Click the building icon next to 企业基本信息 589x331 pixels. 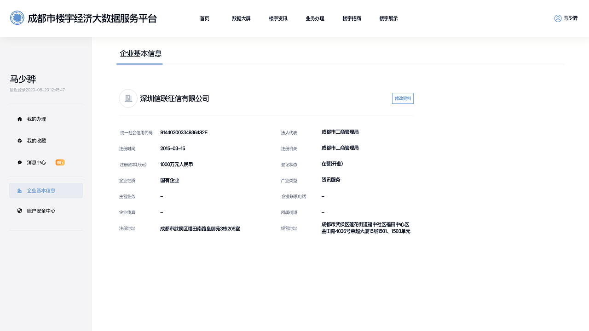click(x=19, y=190)
